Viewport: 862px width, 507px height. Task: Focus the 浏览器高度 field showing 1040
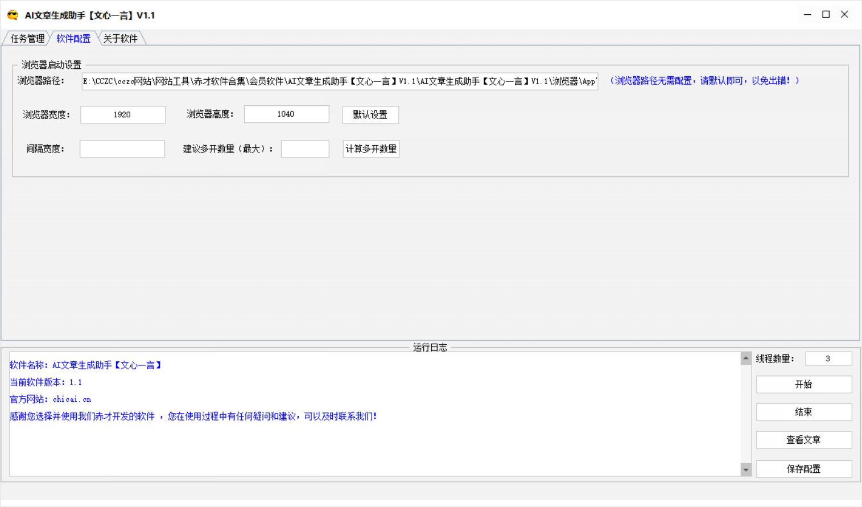pos(286,114)
